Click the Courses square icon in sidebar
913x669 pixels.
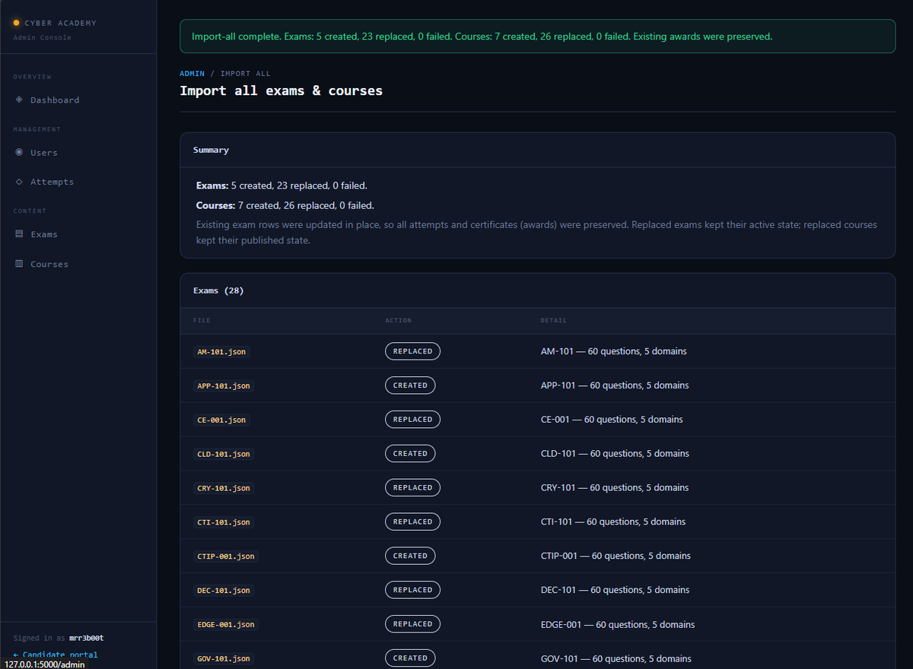pyautogui.click(x=19, y=264)
